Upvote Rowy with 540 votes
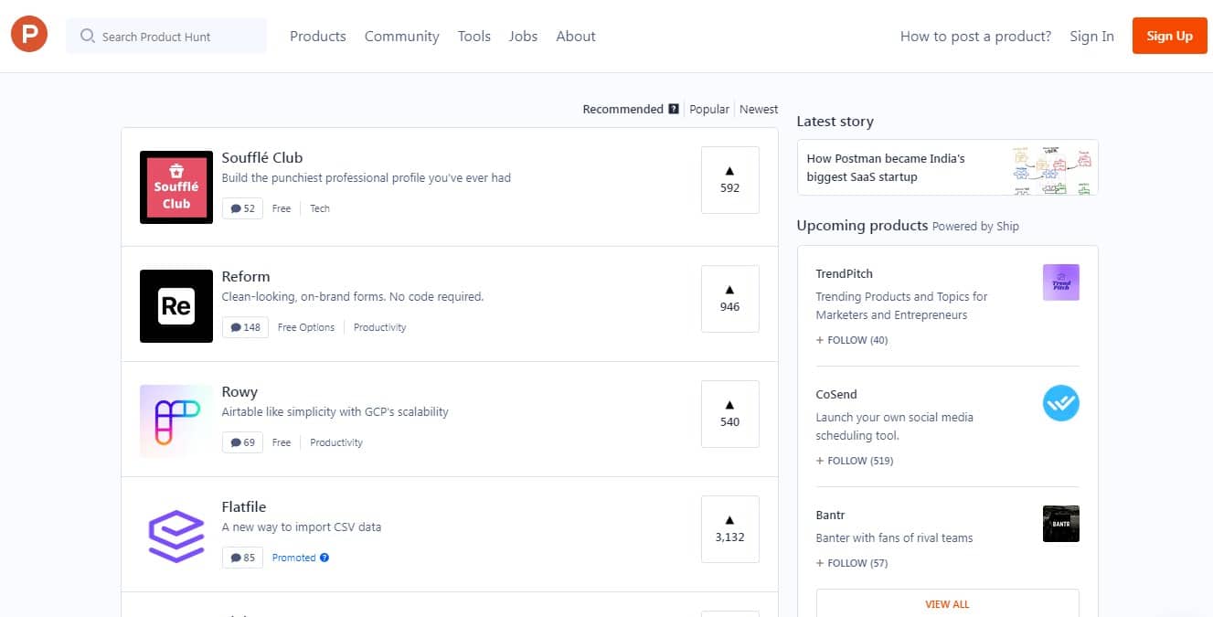1213x617 pixels. coord(729,414)
